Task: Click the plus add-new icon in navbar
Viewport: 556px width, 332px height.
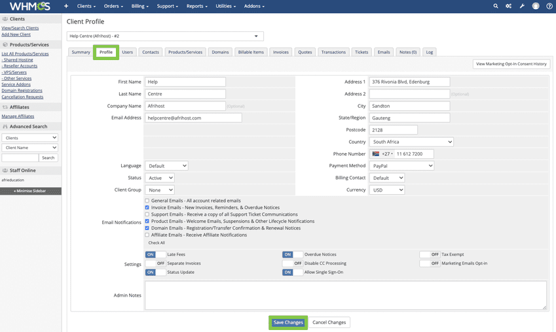Action: point(66,6)
